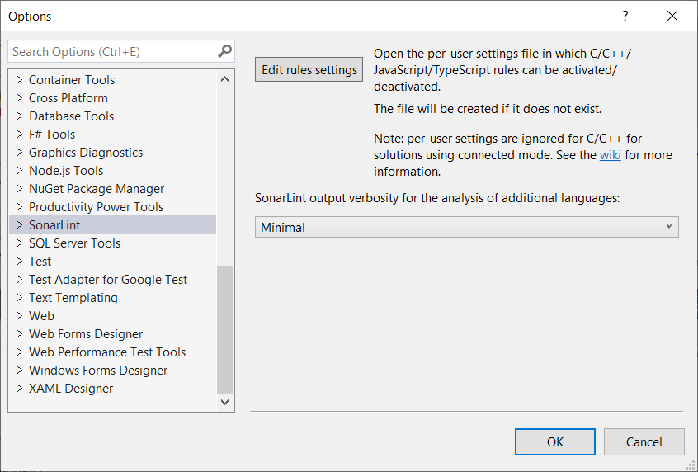Select Graphics Diagnostics category

point(86,153)
